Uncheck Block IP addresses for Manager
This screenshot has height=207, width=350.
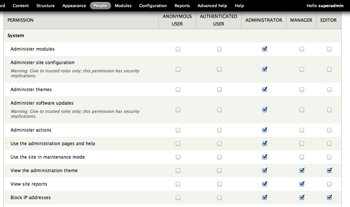click(302, 198)
